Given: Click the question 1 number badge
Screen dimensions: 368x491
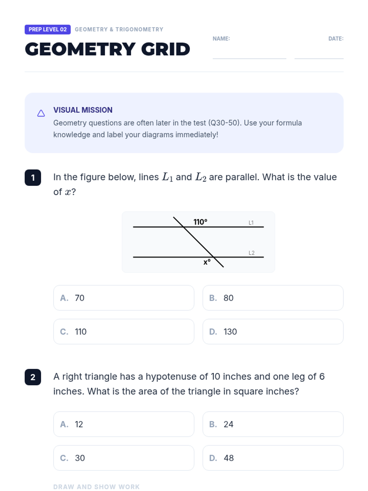Looking at the screenshot, I should pos(33,178).
